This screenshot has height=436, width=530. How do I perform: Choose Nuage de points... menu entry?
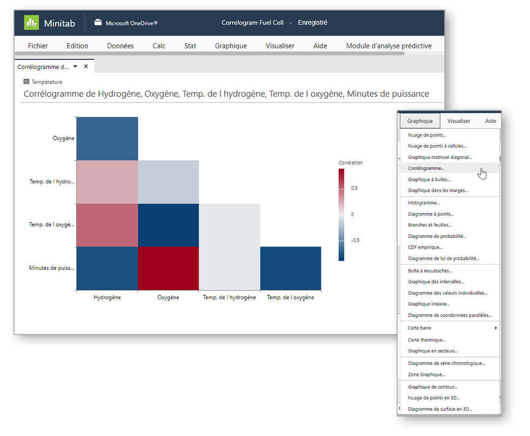click(x=427, y=135)
